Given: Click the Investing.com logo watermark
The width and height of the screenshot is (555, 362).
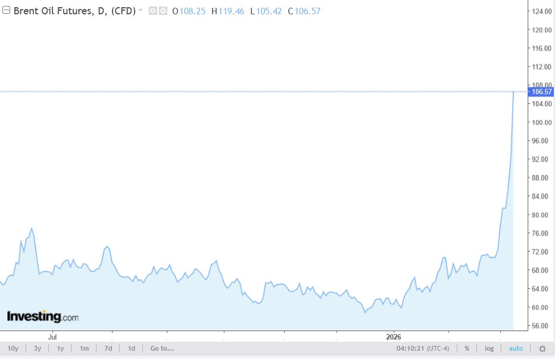Looking at the screenshot, I should pyautogui.click(x=42, y=317).
